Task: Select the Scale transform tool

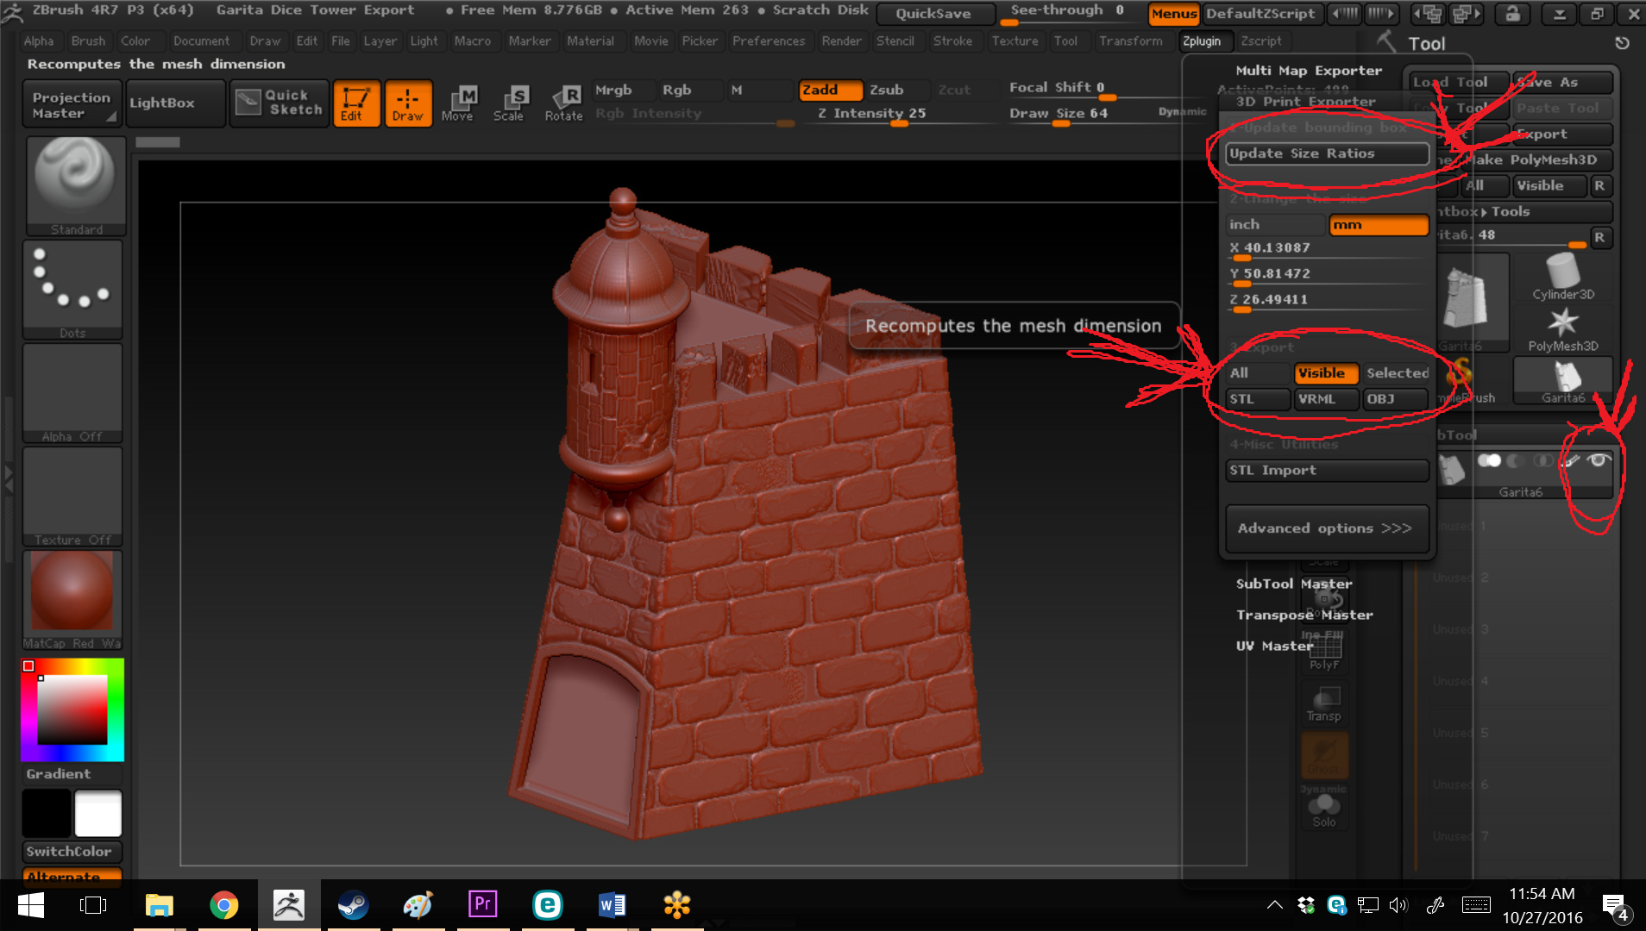Action: 509,103
